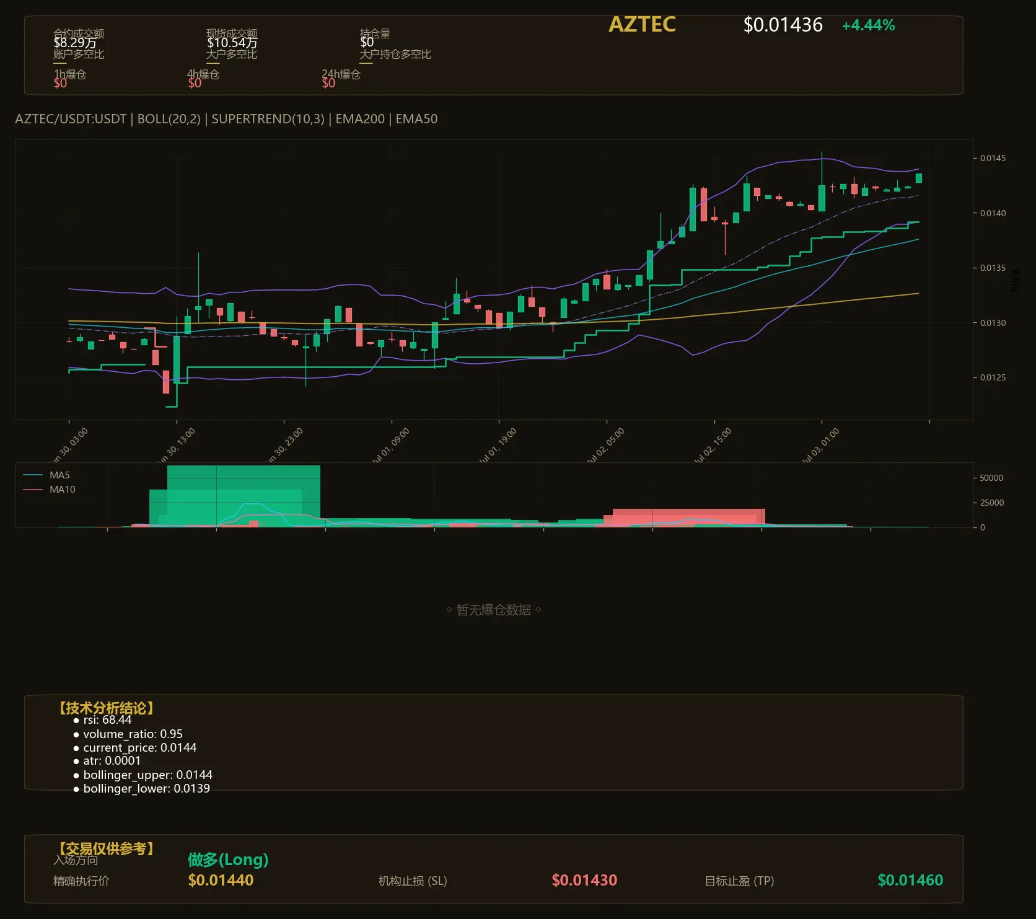
Task: Click the 0.0125 price axis label
Action: [993, 377]
